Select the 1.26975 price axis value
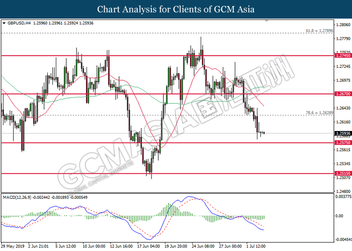 343,80
